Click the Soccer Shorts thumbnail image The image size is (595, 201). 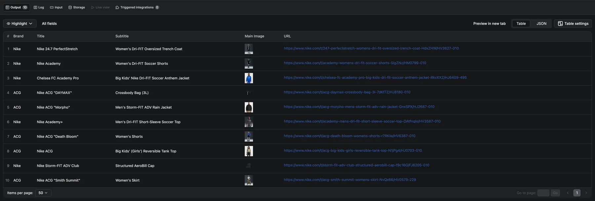pos(249,63)
